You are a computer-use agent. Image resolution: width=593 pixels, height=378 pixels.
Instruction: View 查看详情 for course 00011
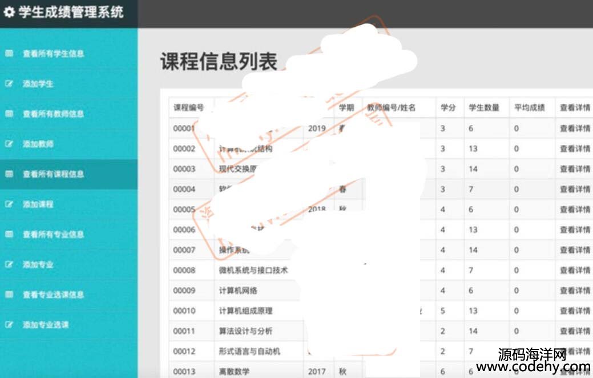pos(575,331)
